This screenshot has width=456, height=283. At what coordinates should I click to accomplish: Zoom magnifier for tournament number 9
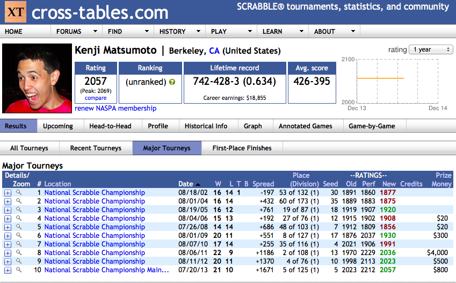click(19, 261)
